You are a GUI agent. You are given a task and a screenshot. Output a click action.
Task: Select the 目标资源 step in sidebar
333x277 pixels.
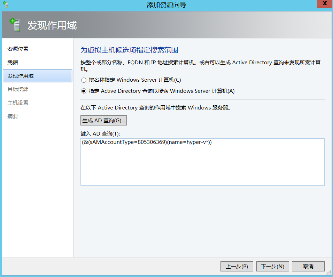[18, 89]
